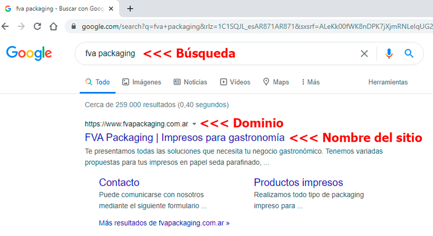Open Productos impresos sitelink

tap(298, 182)
